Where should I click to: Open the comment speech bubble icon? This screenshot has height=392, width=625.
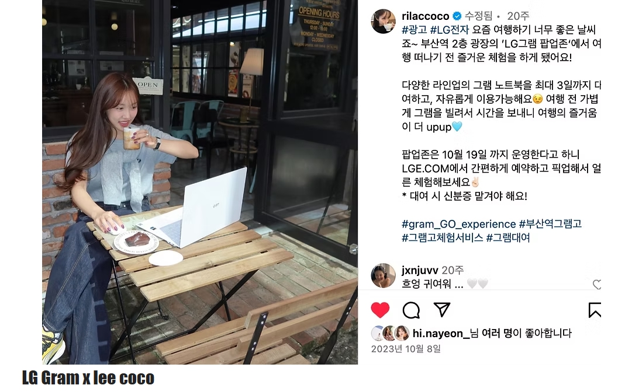[x=411, y=310]
